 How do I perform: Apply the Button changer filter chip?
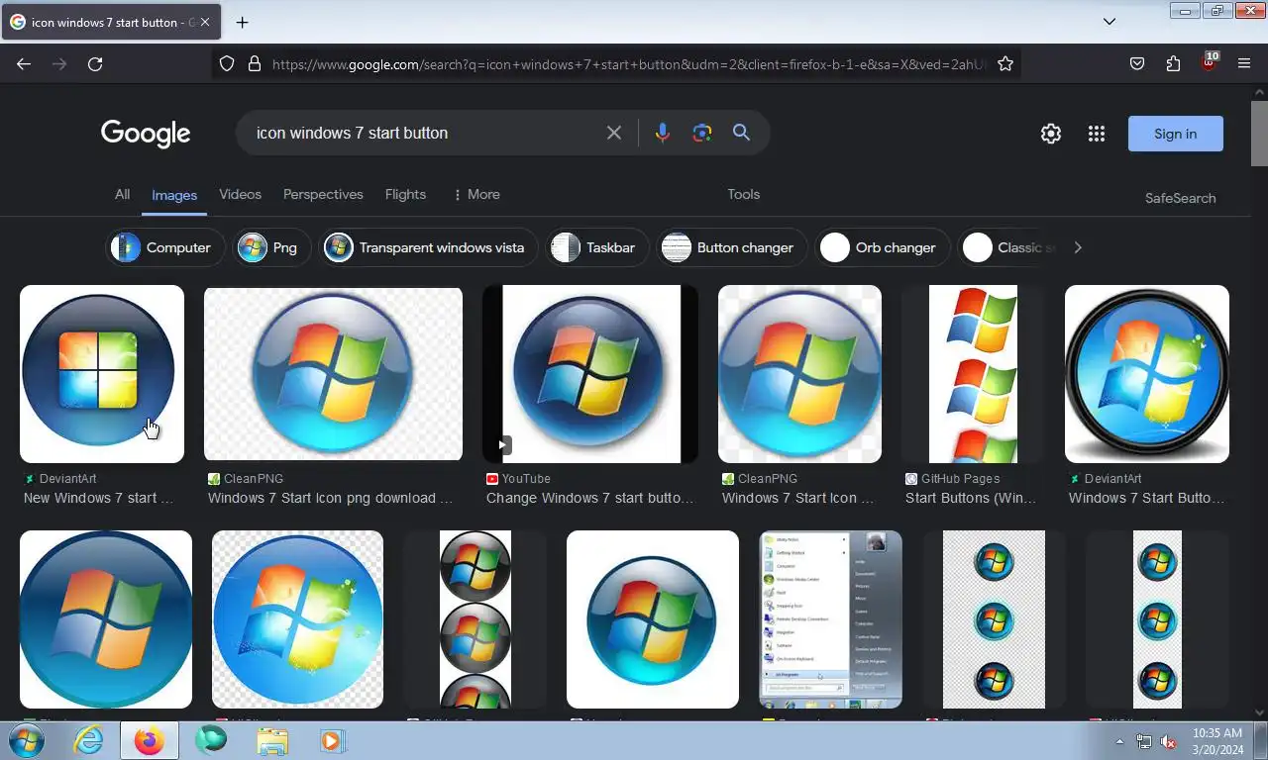(x=732, y=247)
